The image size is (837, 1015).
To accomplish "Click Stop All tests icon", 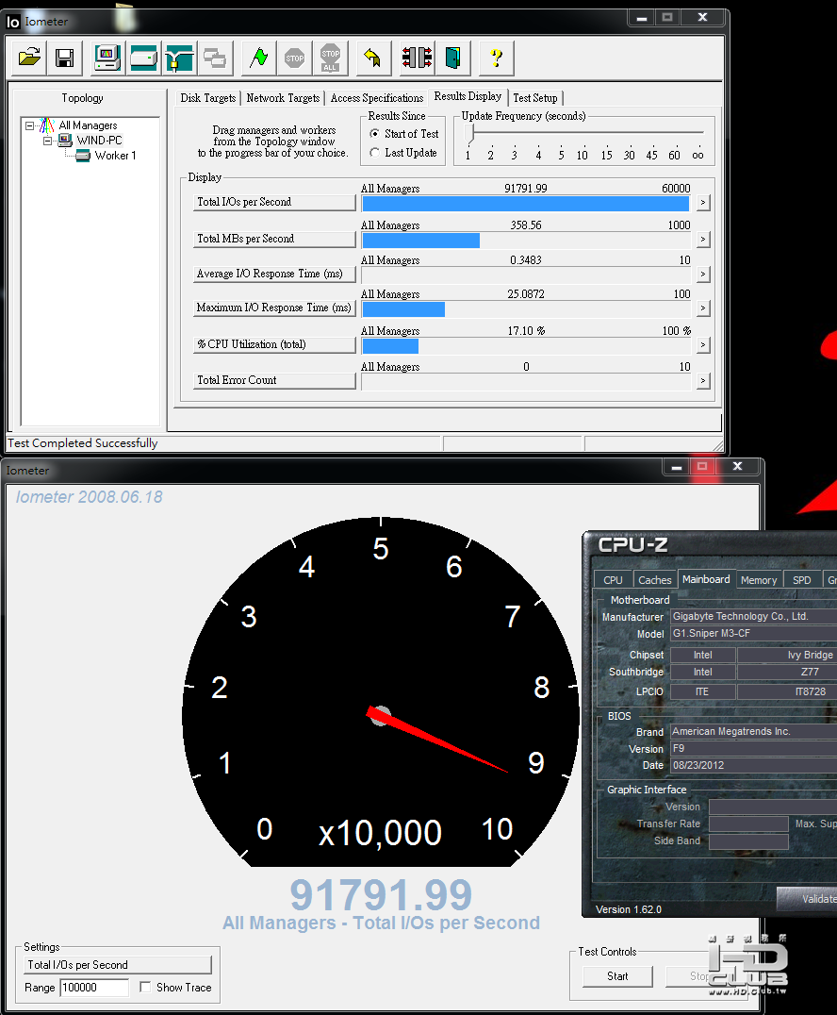I will [x=330, y=58].
